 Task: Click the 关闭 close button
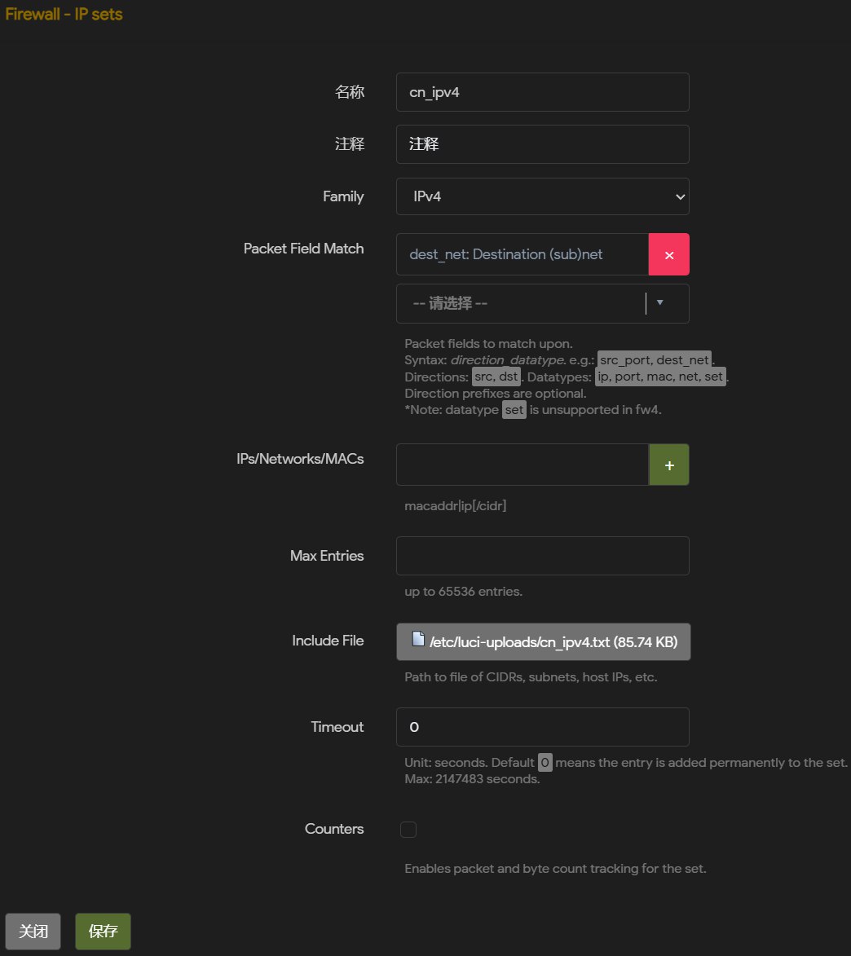tap(33, 932)
